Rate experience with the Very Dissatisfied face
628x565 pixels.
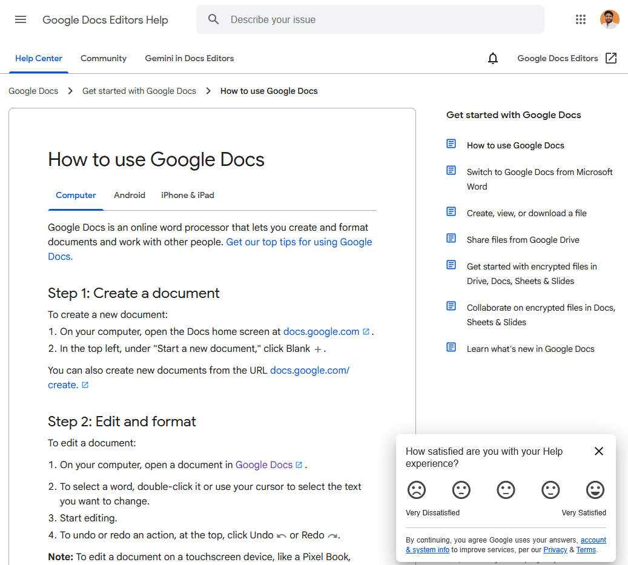417,490
